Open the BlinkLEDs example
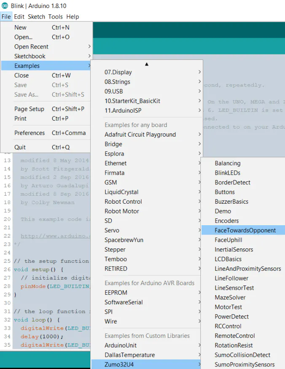 tap(243, 173)
